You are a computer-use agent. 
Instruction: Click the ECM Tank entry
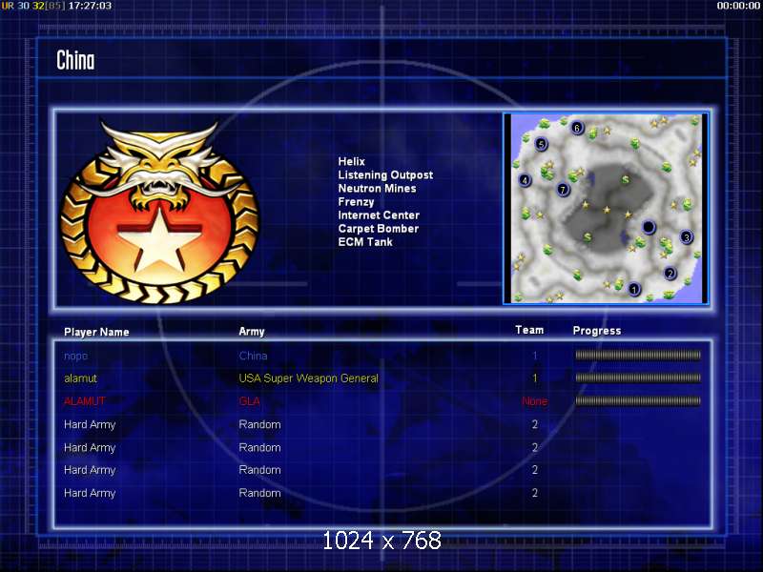tap(365, 242)
